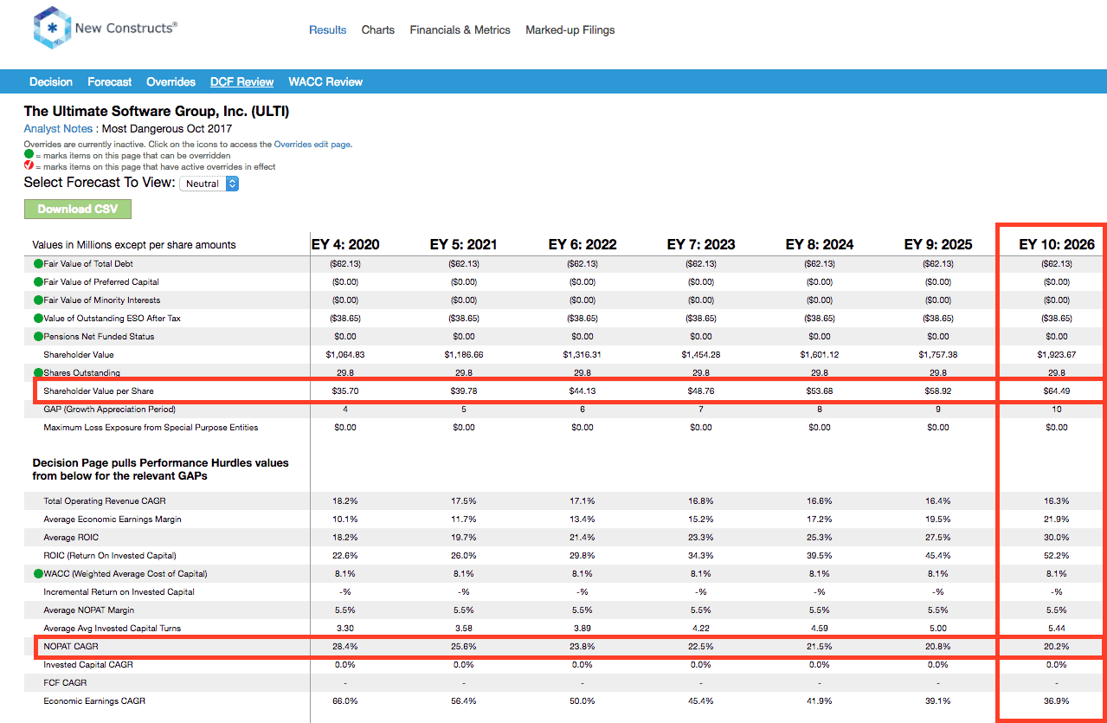Switch to the Decision tab
The height and width of the screenshot is (723, 1107).
coord(51,81)
